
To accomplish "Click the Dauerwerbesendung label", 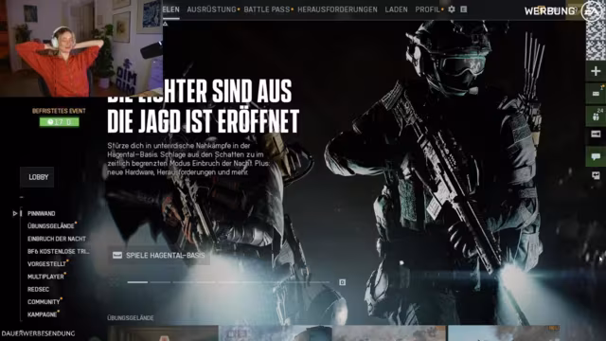I will [38, 333].
